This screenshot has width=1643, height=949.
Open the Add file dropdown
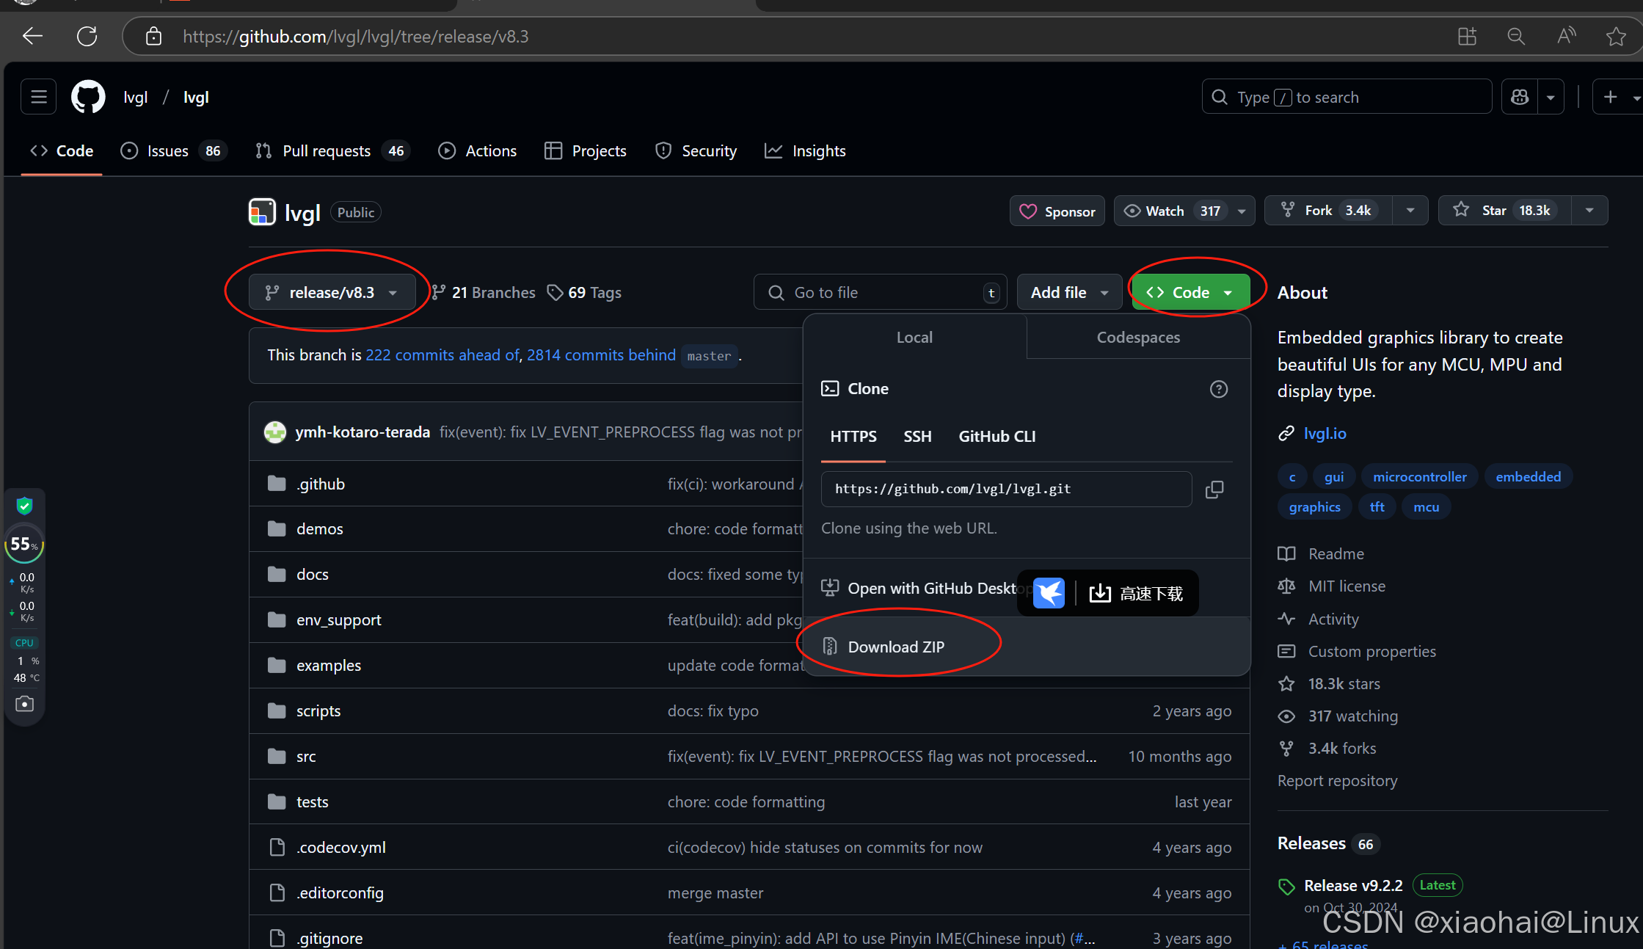[1069, 292]
